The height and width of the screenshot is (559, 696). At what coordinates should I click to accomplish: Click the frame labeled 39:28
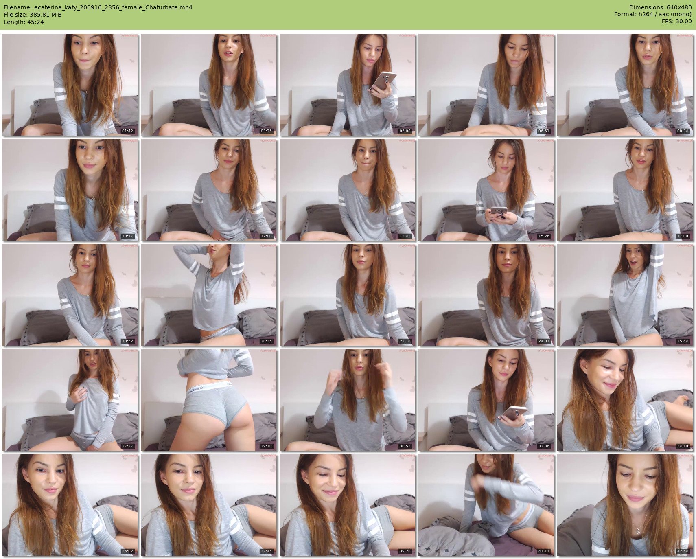348,505
